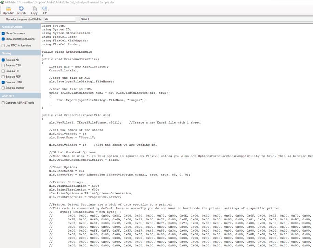This screenshot has height=248, width=313.
Task: Click the '//Sheet Options' comment line
Action: tap(63, 167)
